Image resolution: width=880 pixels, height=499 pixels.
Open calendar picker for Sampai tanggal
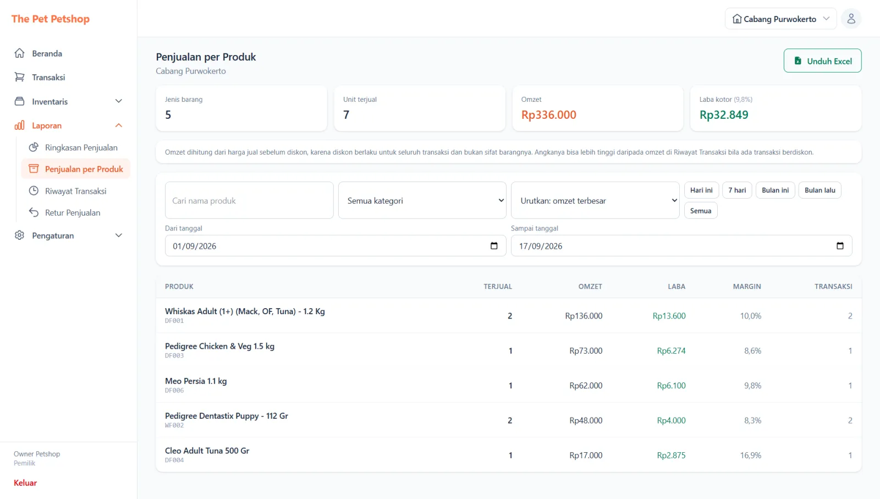pos(840,246)
